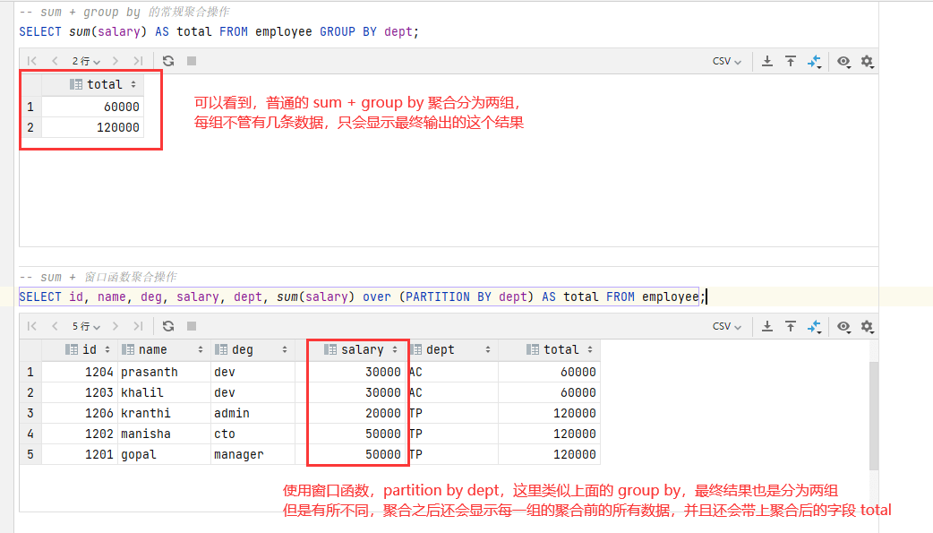Open settings gear in upper result toolbar
933x533 pixels.
[867, 61]
